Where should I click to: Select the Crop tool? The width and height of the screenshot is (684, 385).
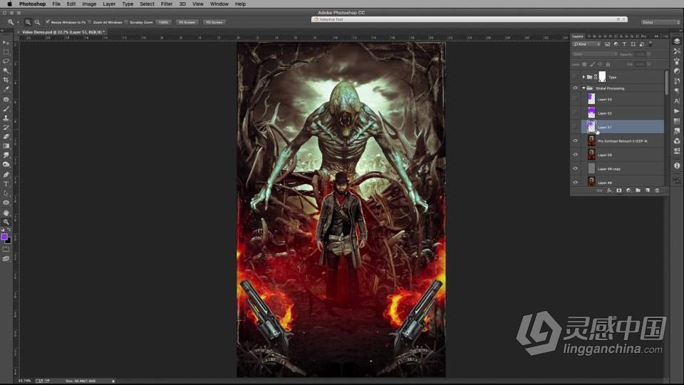[6, 80]
